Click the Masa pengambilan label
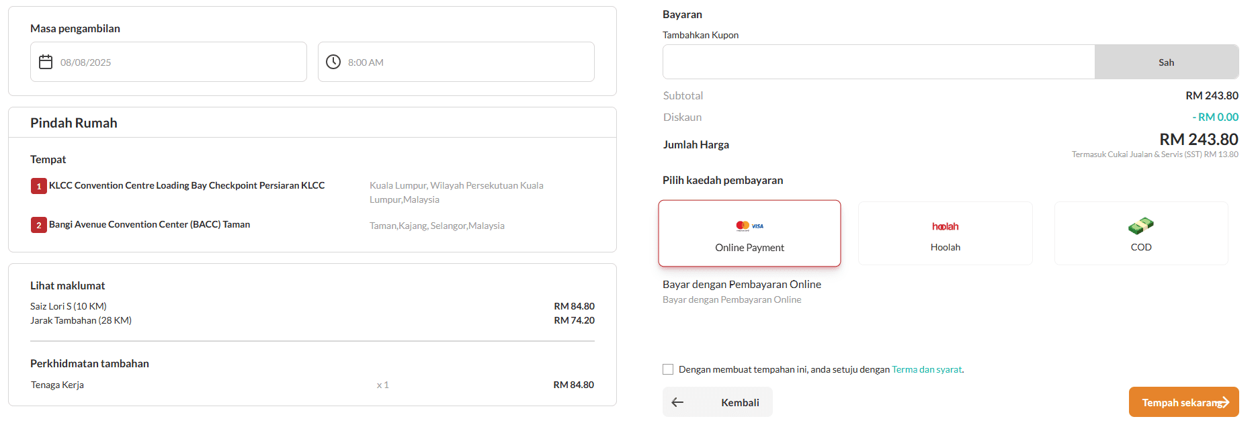The width and height of the screenshot is (1258, 423). click(x=75, y=28)
